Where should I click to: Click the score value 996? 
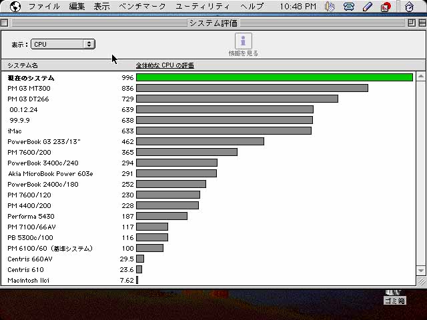127,78
